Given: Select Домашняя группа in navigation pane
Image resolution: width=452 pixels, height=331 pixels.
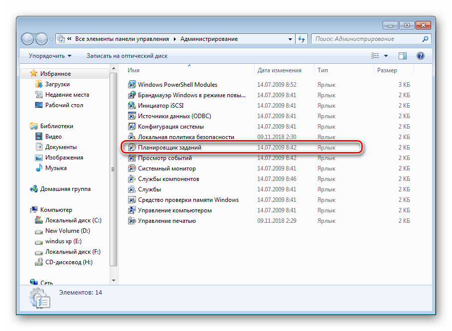Looking at the screenshot, I should point(65,189).
